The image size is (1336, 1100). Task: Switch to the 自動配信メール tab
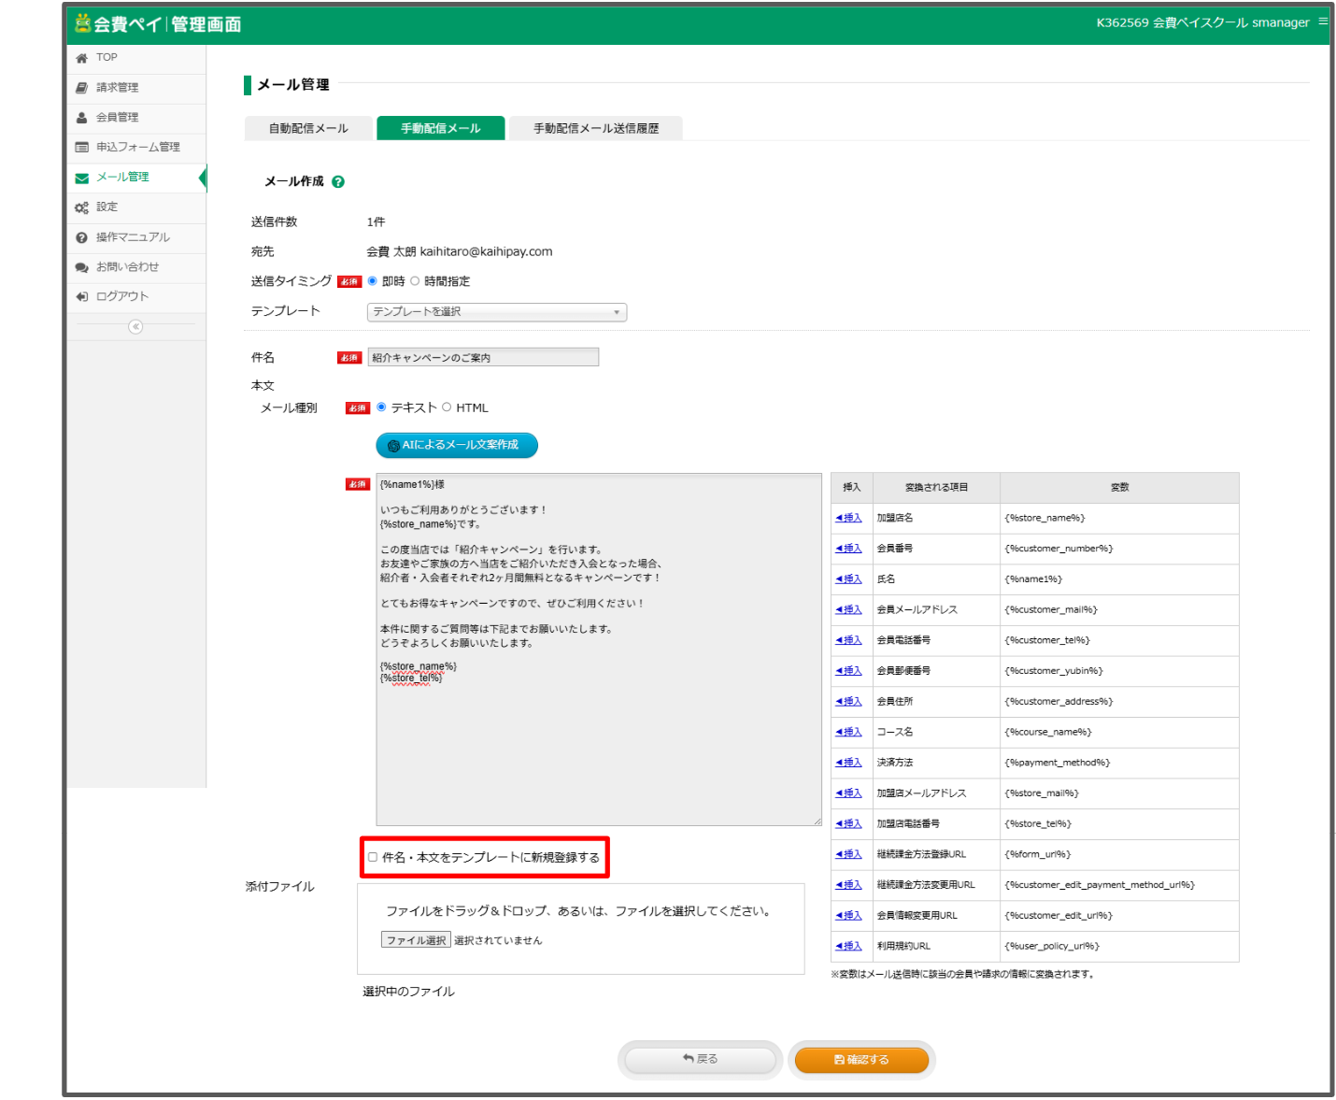point(308,129)
